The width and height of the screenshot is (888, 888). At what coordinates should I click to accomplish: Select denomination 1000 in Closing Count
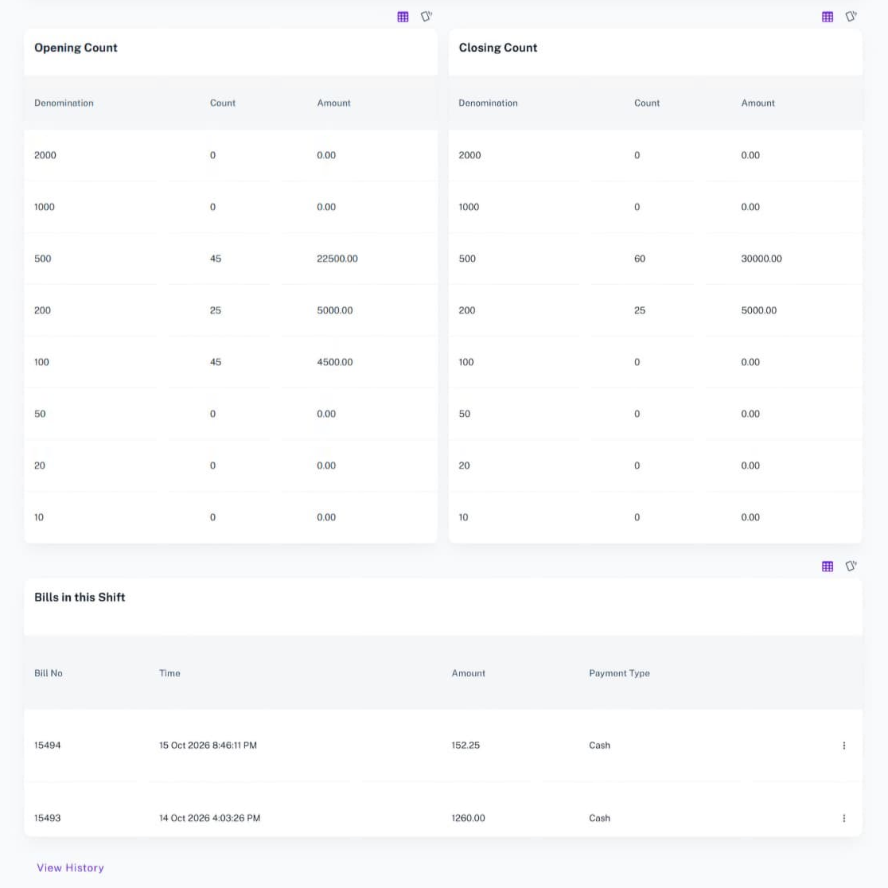[469, 207]
